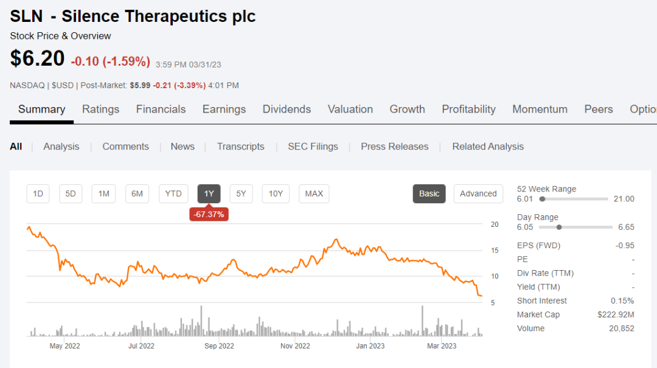
Task: Switch to Advanced chart mode
Action: click(x=478, y=193)
